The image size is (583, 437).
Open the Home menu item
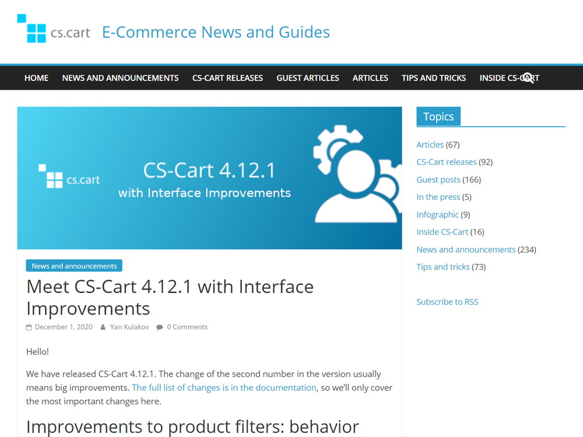36,78
